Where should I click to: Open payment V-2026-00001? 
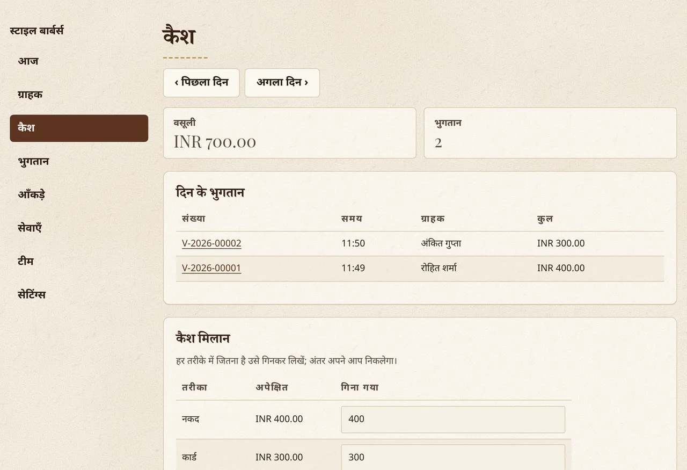pos(211,268)
